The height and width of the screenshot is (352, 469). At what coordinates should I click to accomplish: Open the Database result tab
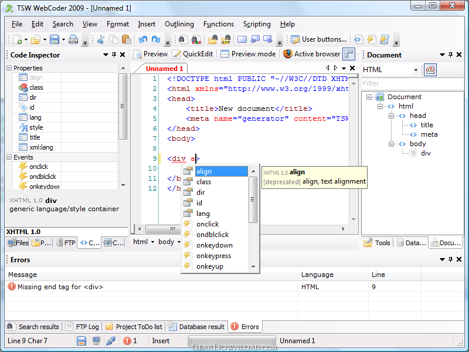coord(196,327)
